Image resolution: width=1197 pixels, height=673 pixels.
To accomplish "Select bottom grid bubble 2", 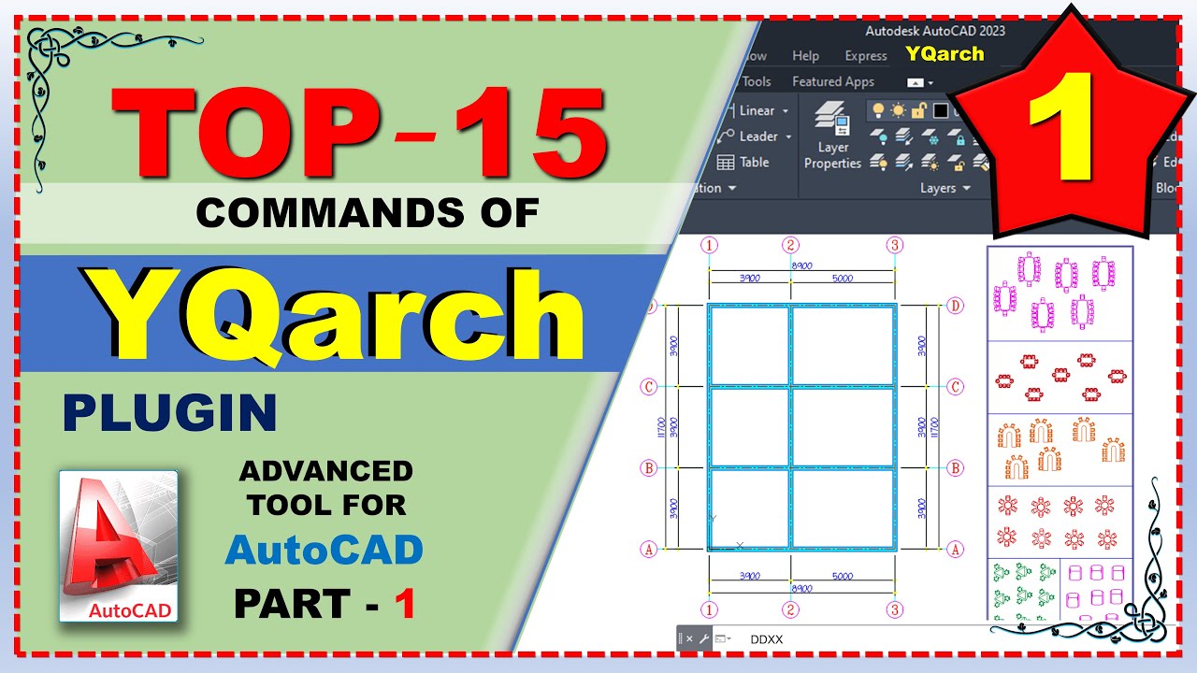I will [x=791, y=610].
